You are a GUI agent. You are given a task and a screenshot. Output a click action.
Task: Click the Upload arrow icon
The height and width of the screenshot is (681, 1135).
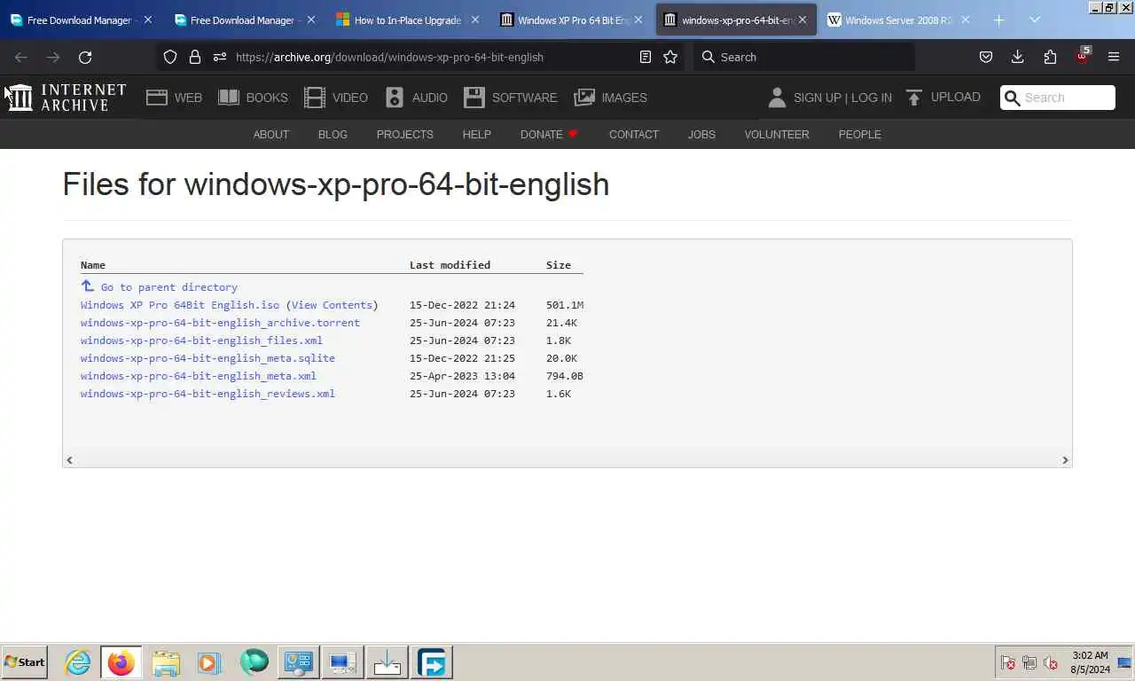(x=914, y=98)
